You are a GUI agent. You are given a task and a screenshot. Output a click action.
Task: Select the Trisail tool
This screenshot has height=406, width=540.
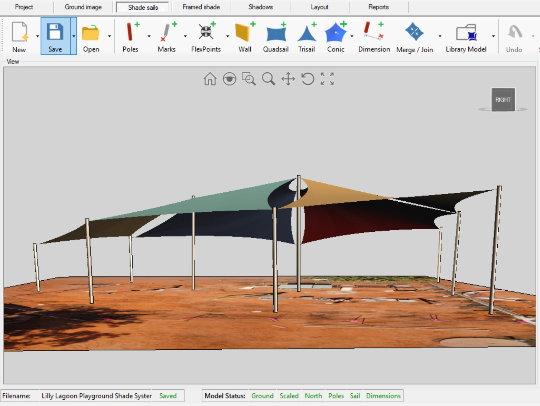pyautogui.click(x=306, y=35)
